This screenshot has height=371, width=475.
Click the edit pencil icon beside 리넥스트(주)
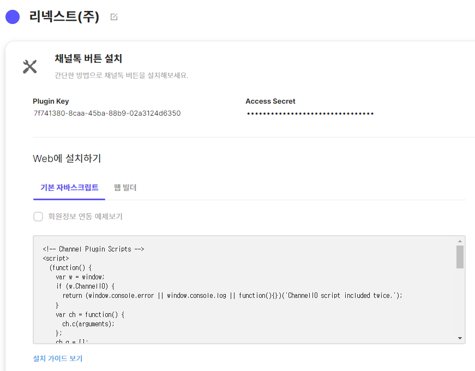coord(114,17)
